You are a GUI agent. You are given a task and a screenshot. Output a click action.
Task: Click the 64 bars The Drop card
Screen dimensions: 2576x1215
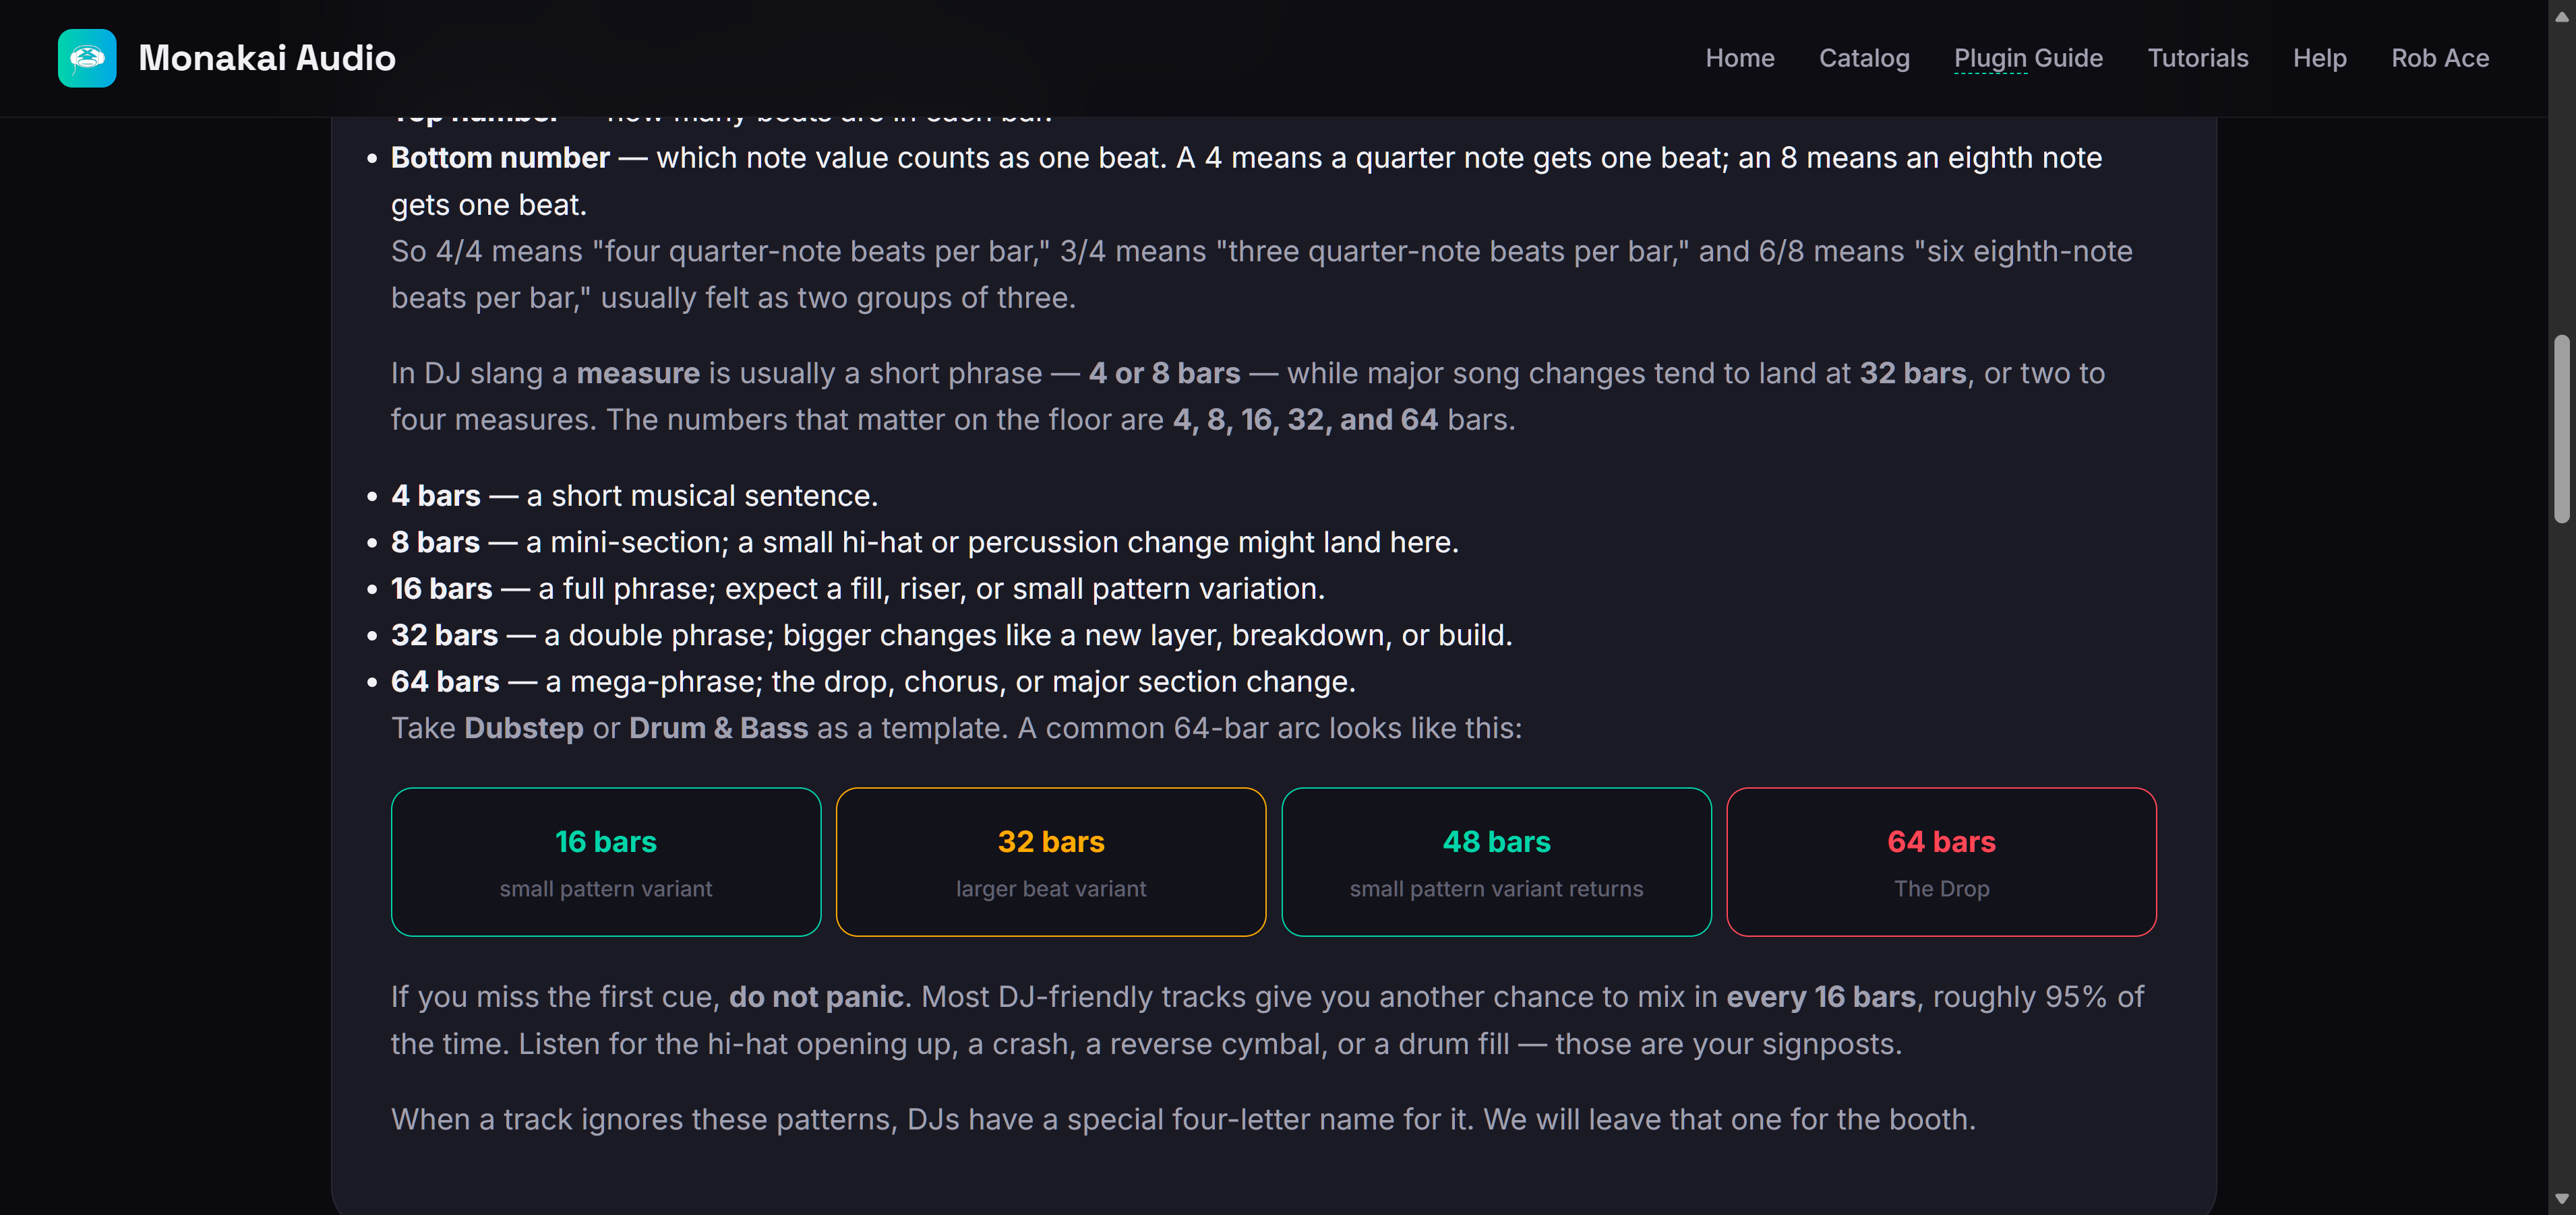pyautogui.click(x=1941, y=861)
